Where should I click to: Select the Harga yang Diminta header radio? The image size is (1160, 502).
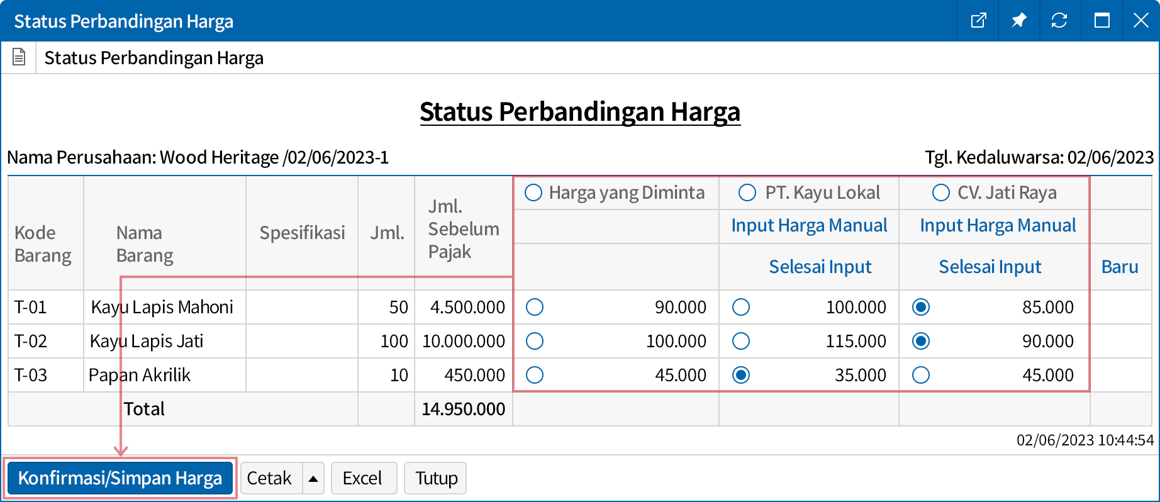(x=533, y=192)
